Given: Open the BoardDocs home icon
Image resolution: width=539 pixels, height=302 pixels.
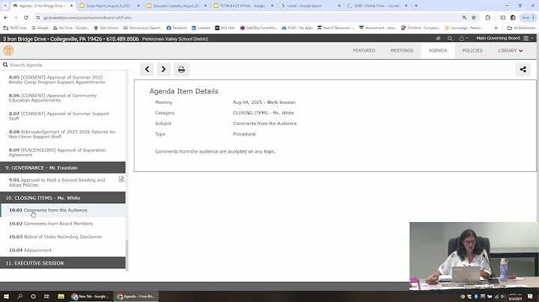Looking at the screenshot, I should pyautogui.click(x=438, y=38).
